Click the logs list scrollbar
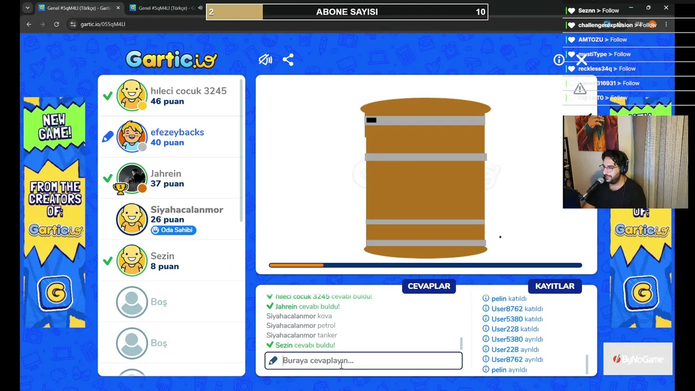Screen dimensions: 695x391 (x=587, y=364)
